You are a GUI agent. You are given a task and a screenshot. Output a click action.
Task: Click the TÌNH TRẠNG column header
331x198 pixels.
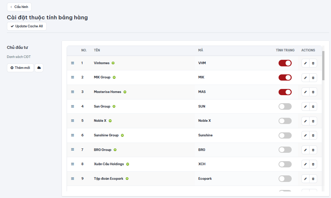pyautogui.click(x=285, y=50)
